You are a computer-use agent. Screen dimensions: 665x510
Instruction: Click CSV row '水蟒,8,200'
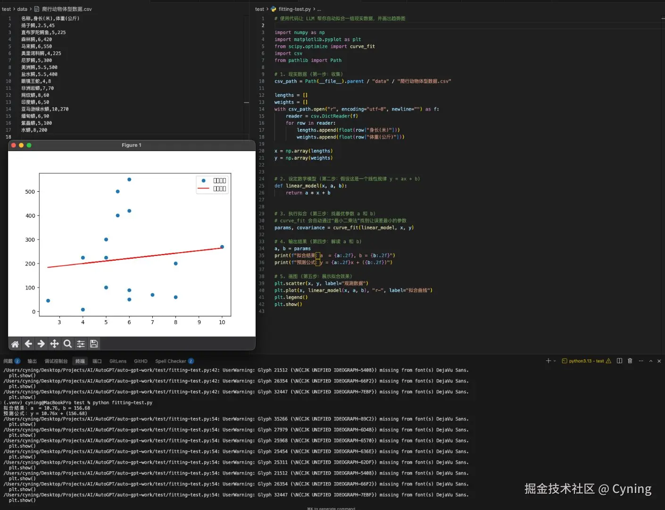34,130
